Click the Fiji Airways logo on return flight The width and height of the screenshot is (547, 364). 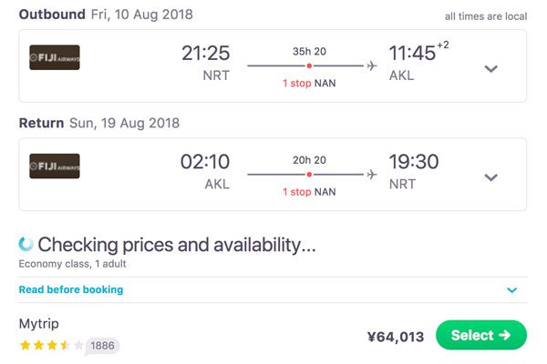pyautogui.click(x=55, y=167)
